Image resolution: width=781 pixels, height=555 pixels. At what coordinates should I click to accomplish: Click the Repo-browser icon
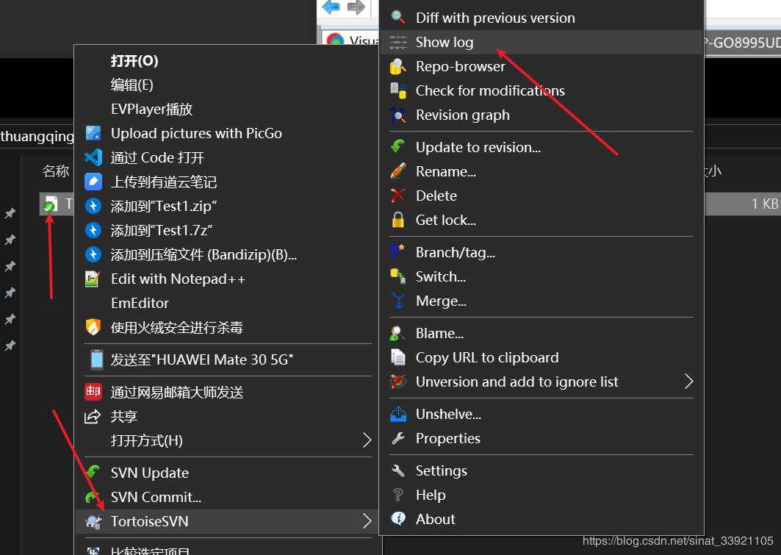tap(397, 66)
